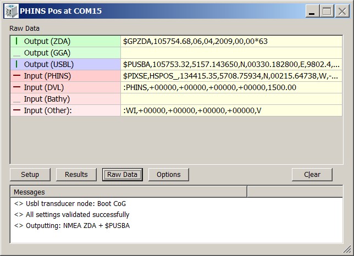Show the Raw Data view
Screen dimensions: 354x256
[122, 175]
